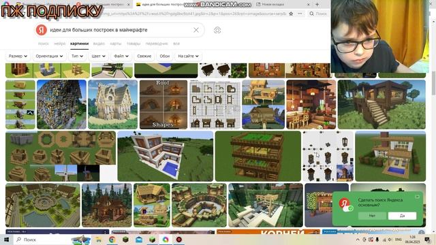Open Bandicam red record taskbar icon
Screen dimensions: 436x245
179,240
